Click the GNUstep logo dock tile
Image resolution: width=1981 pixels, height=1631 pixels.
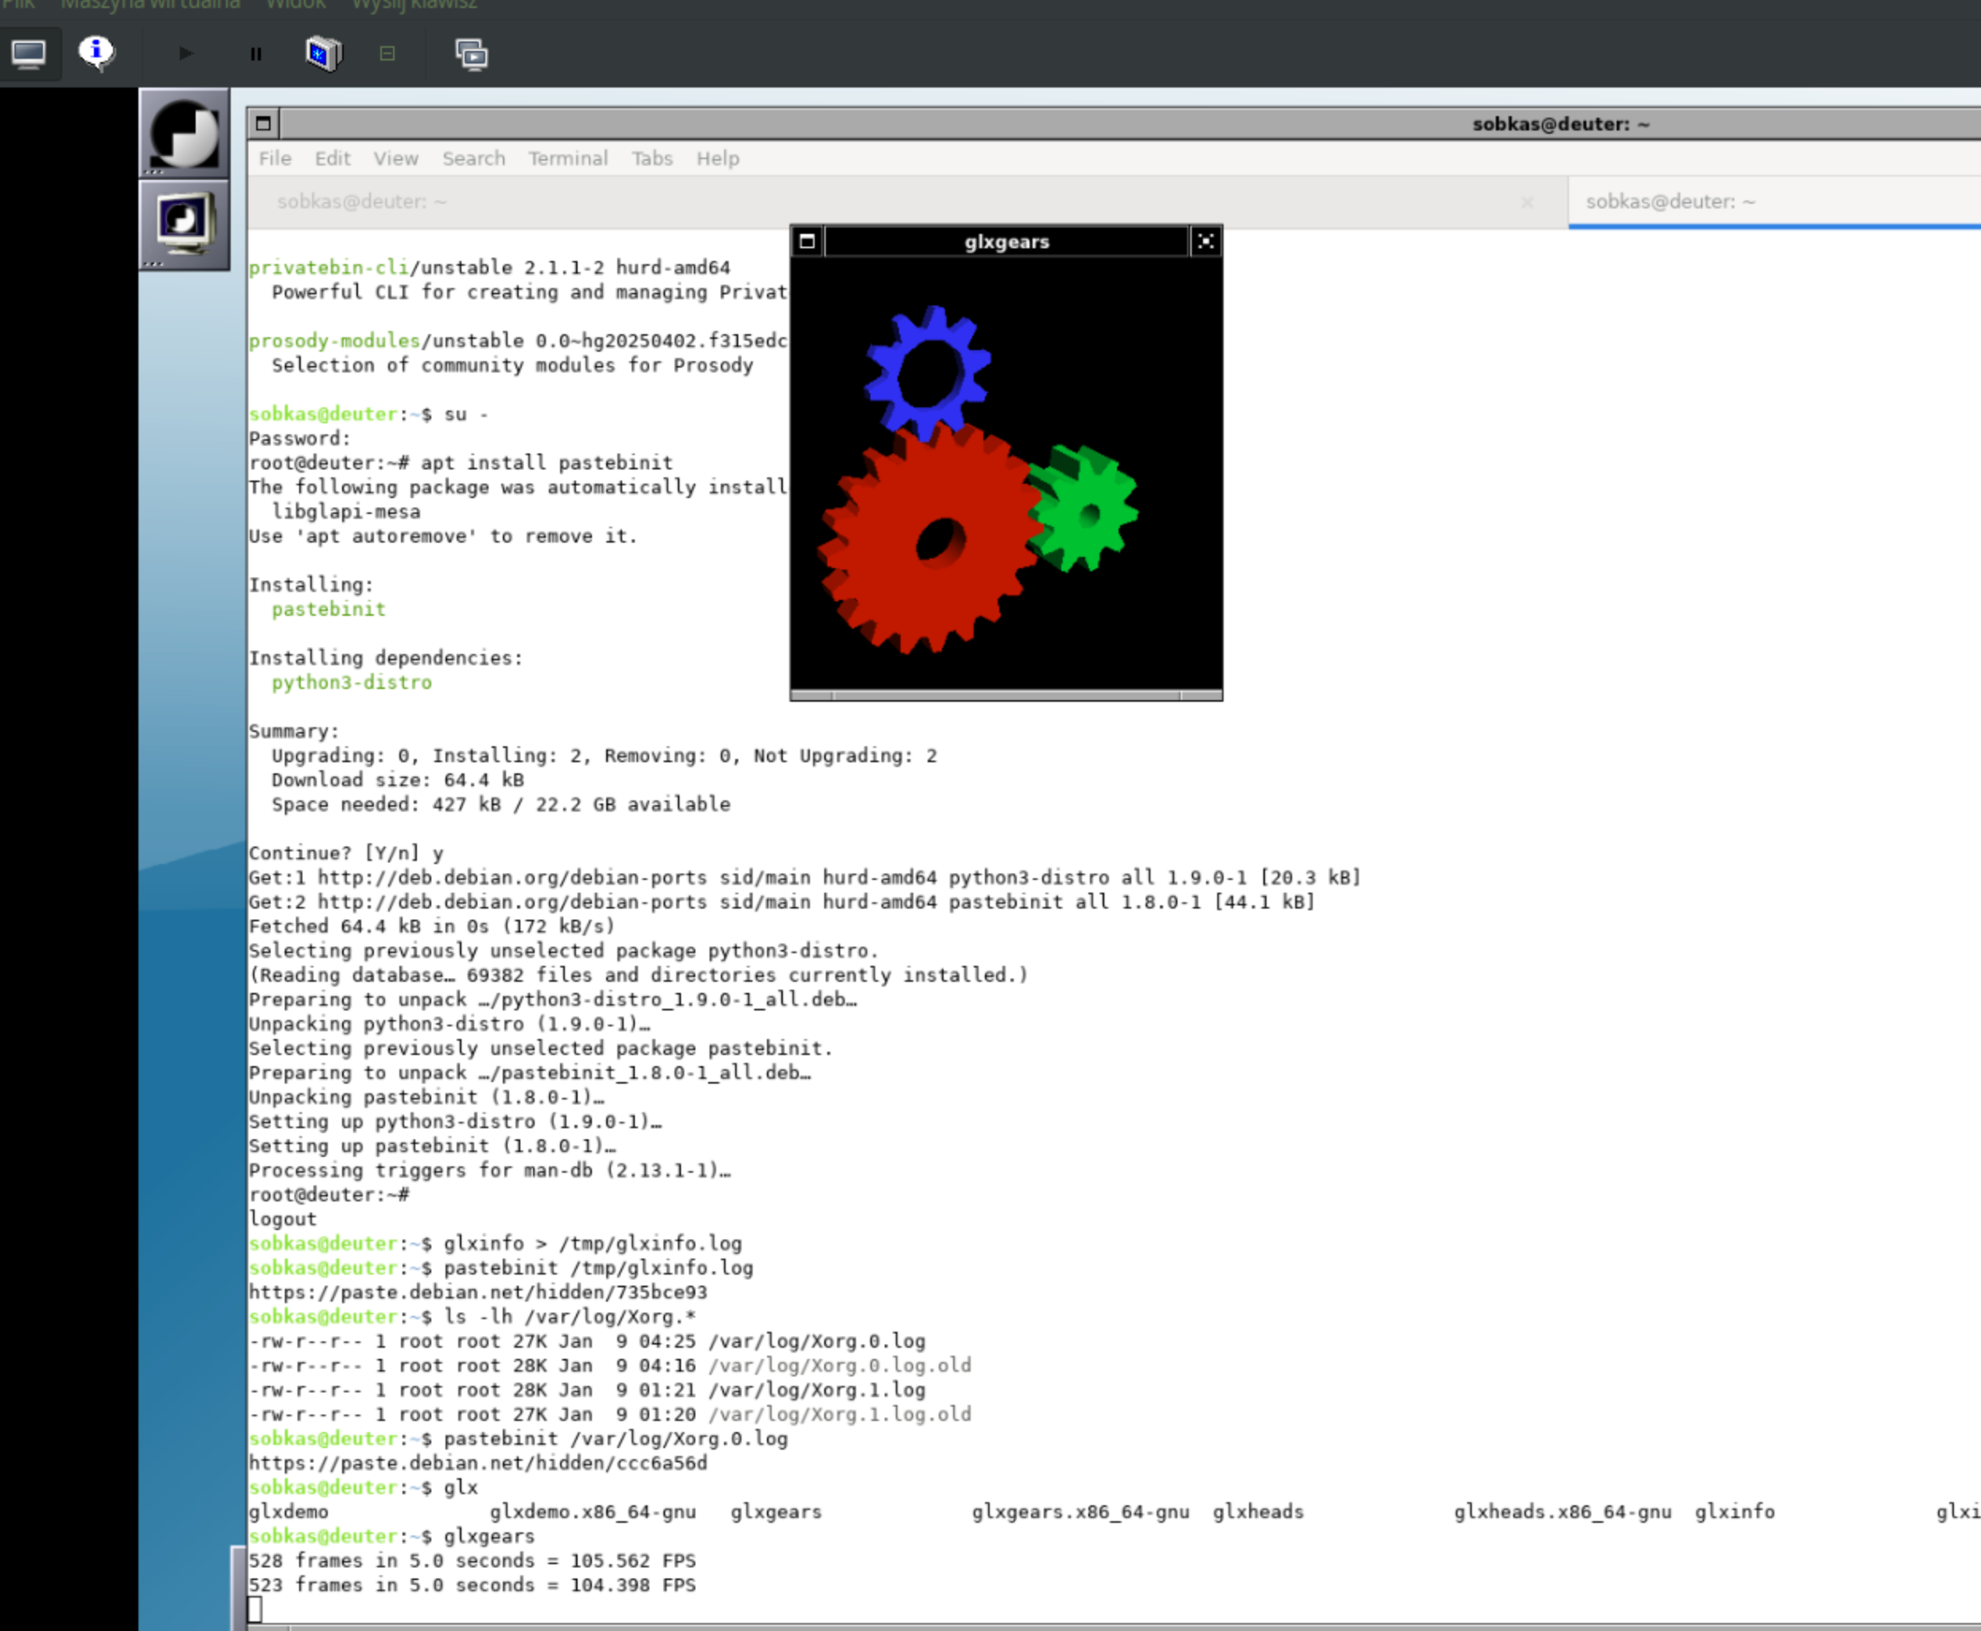[x=184, y=134]
